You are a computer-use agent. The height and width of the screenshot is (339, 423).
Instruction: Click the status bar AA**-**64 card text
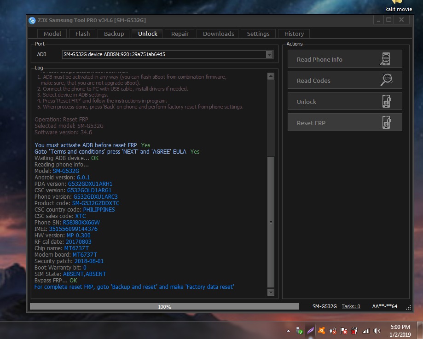pos(384,306)
